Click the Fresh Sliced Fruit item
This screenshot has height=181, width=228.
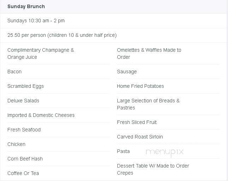tap(137, 122)
